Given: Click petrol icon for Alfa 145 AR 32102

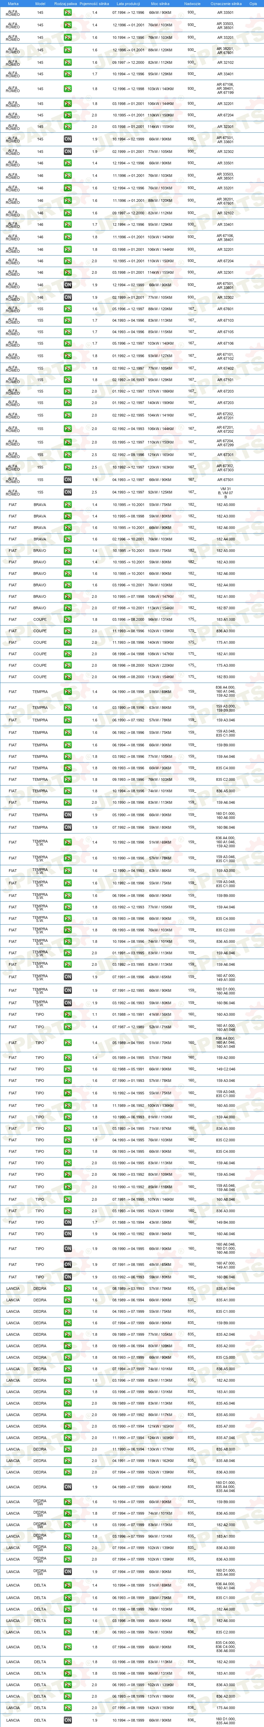Looking at the screenshot, I should (x=68, y=62).
